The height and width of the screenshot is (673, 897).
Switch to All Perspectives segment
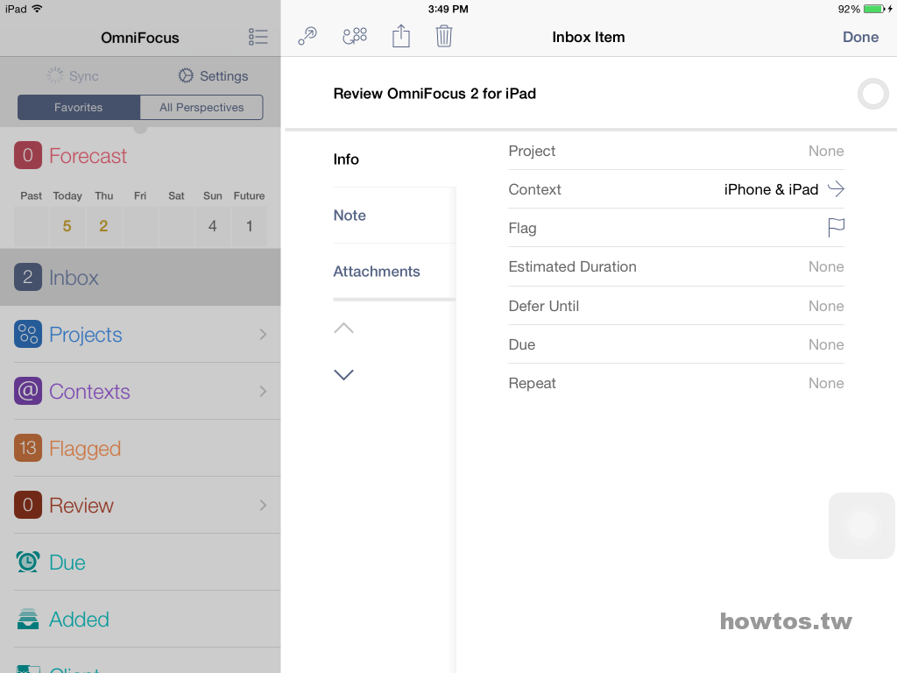(201, 108)
